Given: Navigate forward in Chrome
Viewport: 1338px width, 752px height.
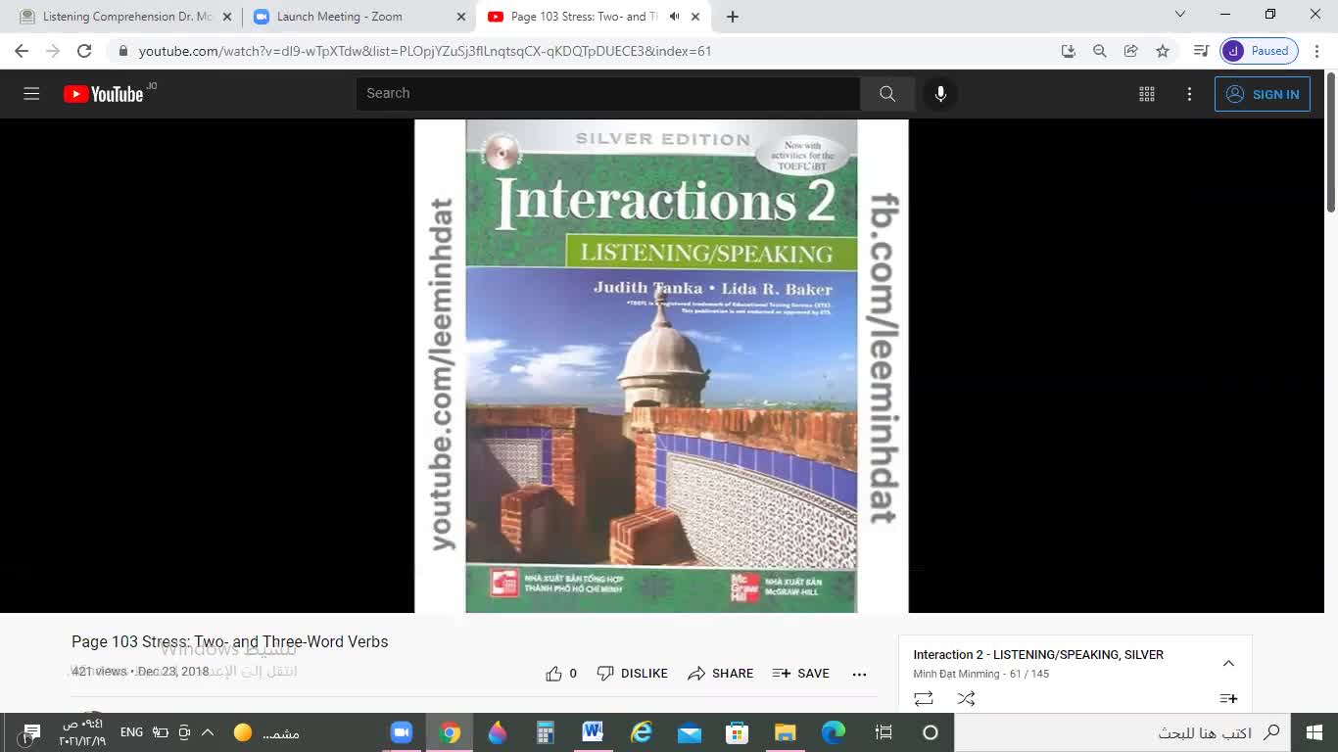Looking at the screenshot, I should [x=53, y=51].
